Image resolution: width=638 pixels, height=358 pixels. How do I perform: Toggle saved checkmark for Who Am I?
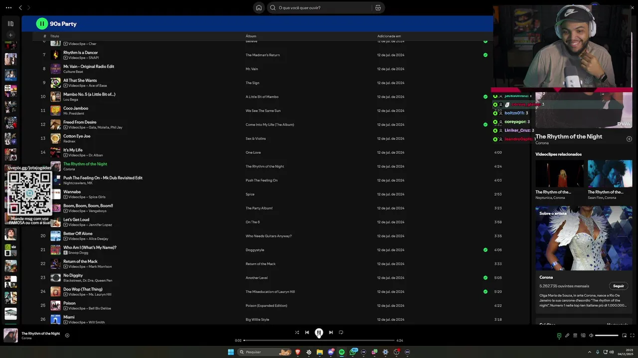click(485, 250)
